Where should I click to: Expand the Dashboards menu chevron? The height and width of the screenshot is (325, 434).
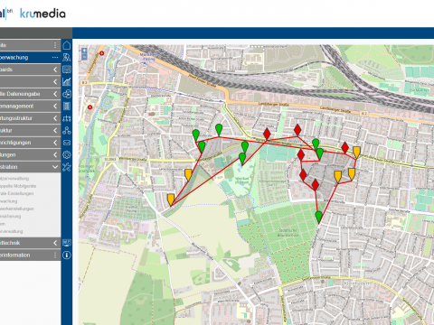(x=55, y=70)
